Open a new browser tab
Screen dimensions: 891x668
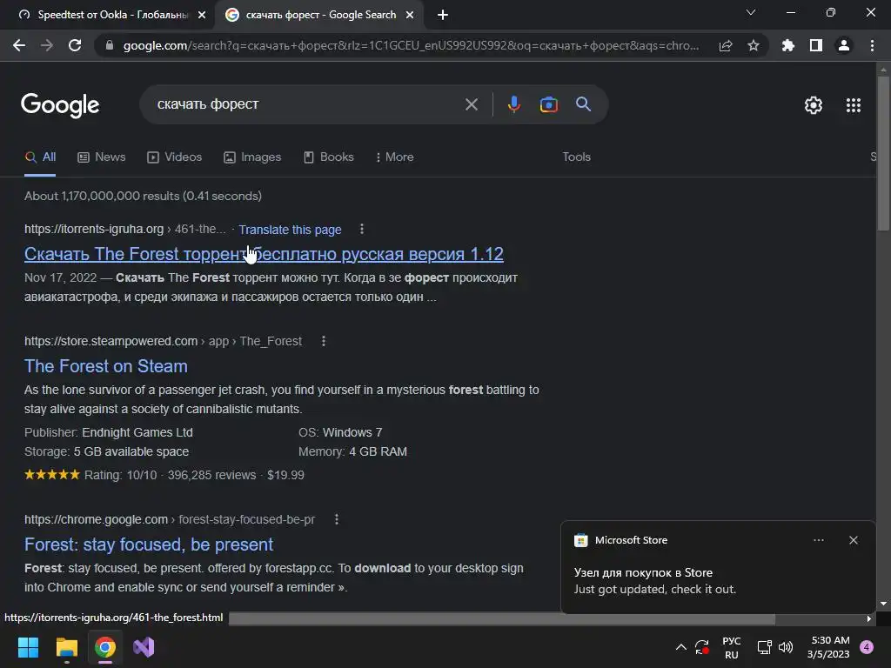click(443, 15)
